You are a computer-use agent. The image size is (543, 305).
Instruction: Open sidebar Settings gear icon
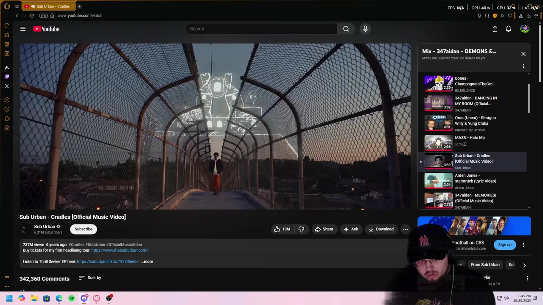(7, 128)
